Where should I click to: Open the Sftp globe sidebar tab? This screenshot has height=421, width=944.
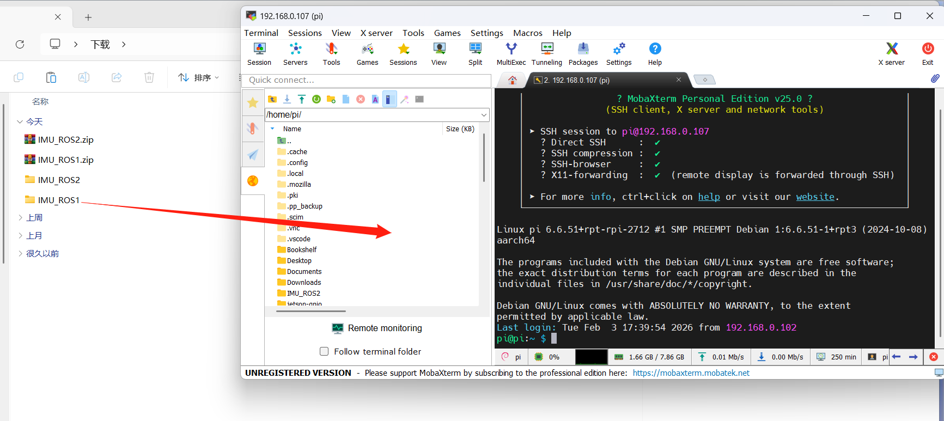(253, 181)
